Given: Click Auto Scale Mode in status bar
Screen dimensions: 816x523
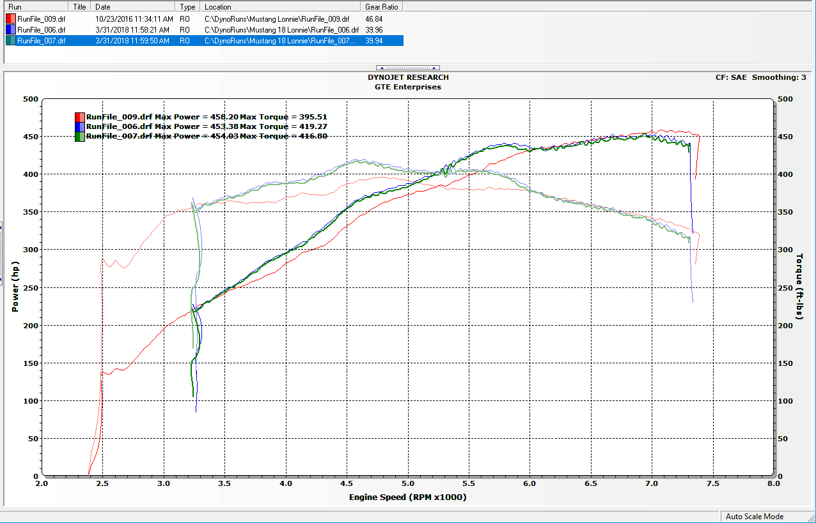Looking at the screenshot, I should pos(754,517).
